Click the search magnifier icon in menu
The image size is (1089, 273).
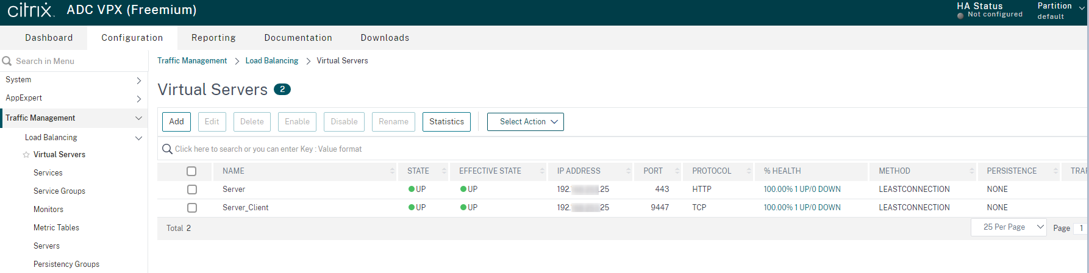(x=7, y=61)
